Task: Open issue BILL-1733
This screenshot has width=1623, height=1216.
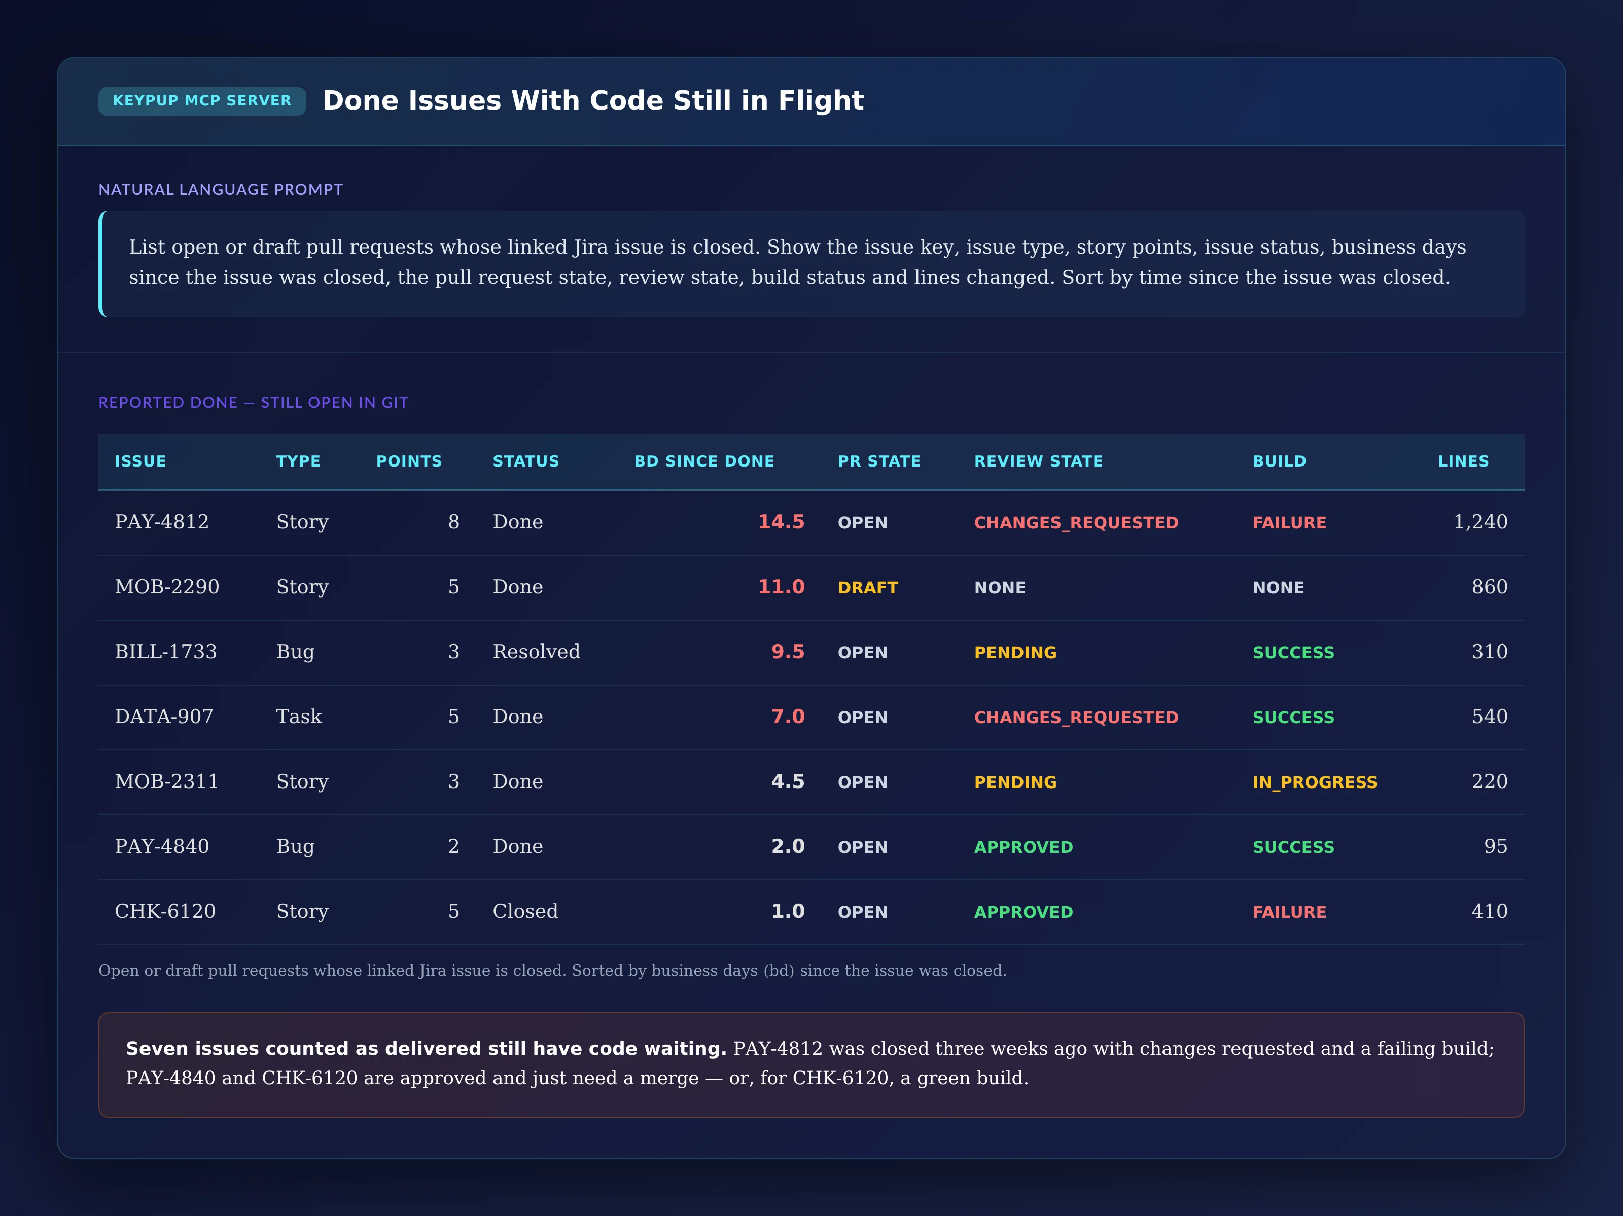Action: click(x=166, y=652)
